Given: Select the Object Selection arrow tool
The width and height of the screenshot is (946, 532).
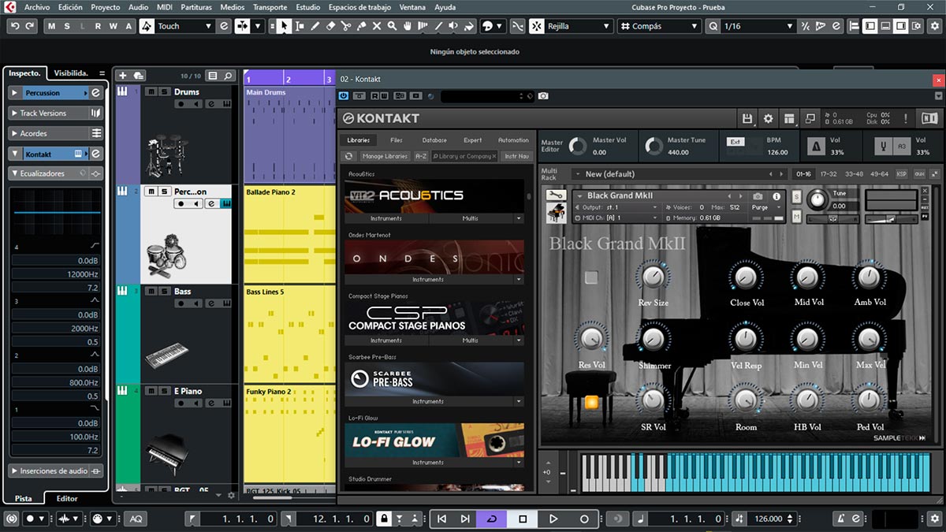Looking at the screenshot, I should click(x=284, y=26).
